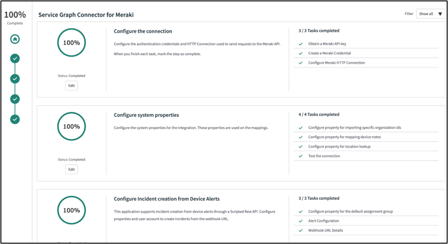Image resolution: width=448 pixels, height=244 pixels.
Task: Edit the Configure system properties step
Action: [x=71, y=170]
